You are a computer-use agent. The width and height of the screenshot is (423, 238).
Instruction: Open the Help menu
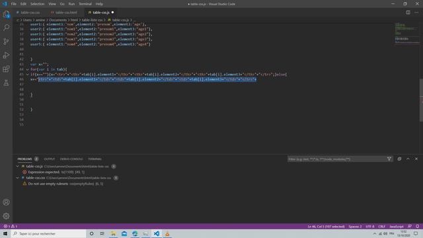click(x=99, y=4)
